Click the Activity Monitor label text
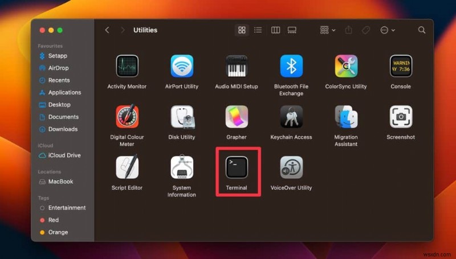 coord(127,86)
